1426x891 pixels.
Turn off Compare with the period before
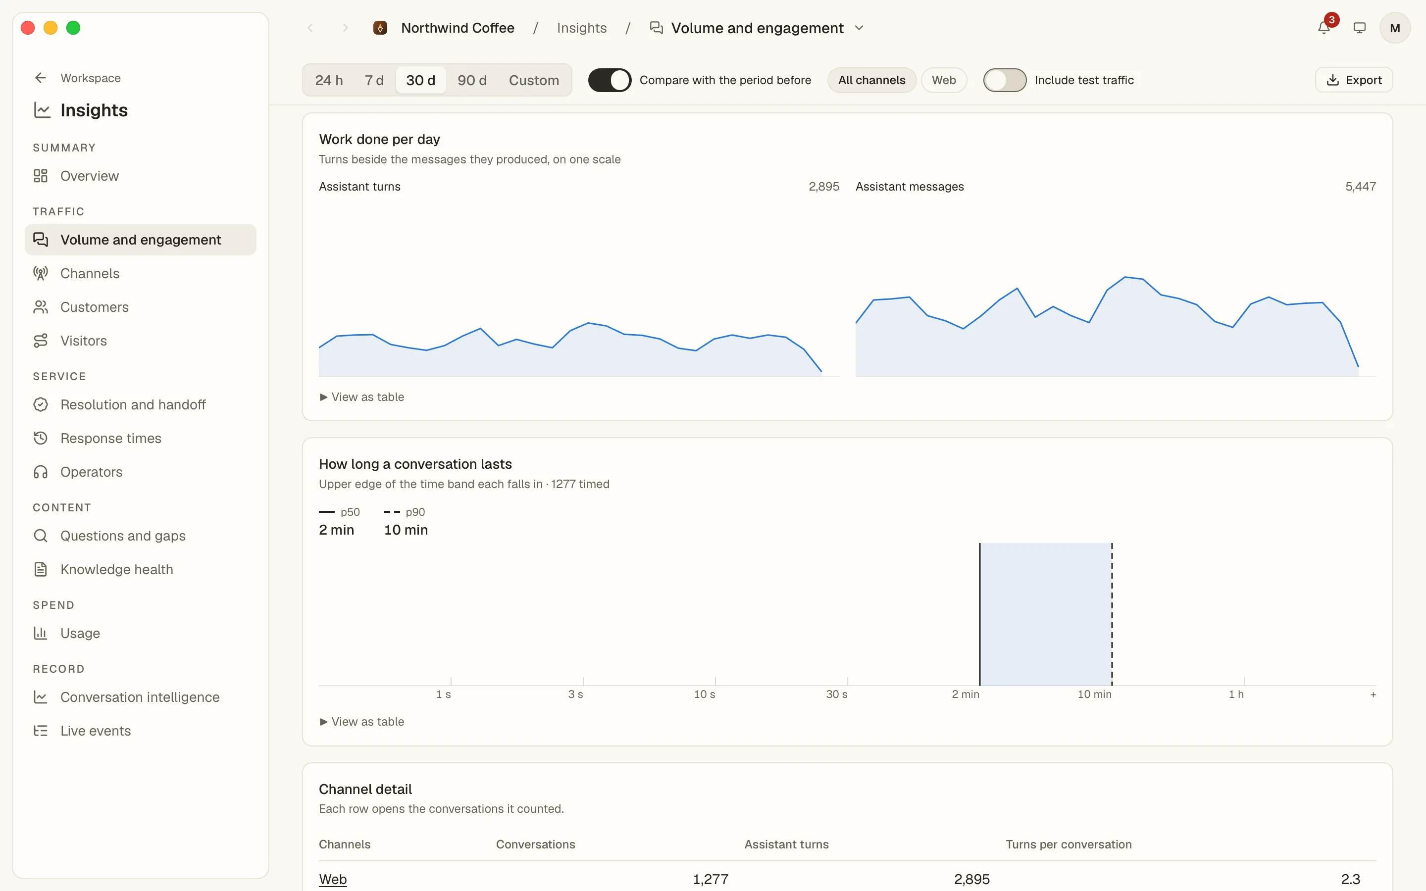click(610, 80)
